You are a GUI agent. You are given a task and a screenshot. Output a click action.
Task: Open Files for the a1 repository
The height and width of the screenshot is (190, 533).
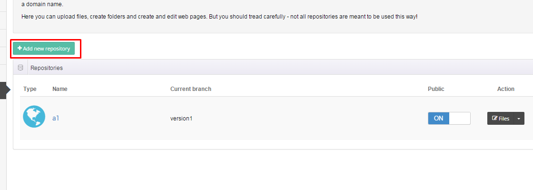point(500,118)
